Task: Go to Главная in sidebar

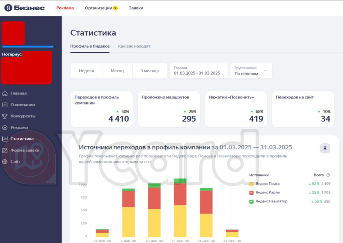Action: click(x=19, y=93)
